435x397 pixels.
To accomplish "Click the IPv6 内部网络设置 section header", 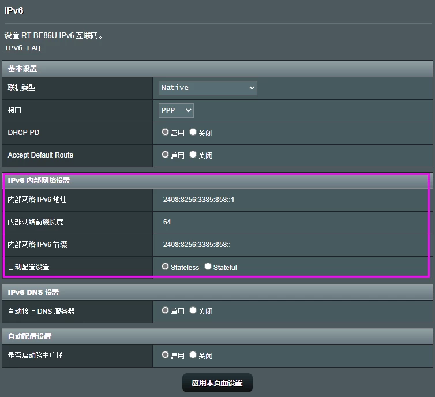I will pyautogui.click(x=39, y=181).
